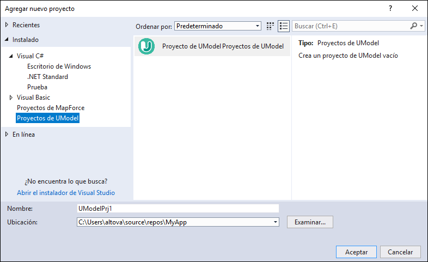Image resolution: width=428 pixels, height=262 pixels.
Task: Expand the Recientes node
Action: pos(7,25)
